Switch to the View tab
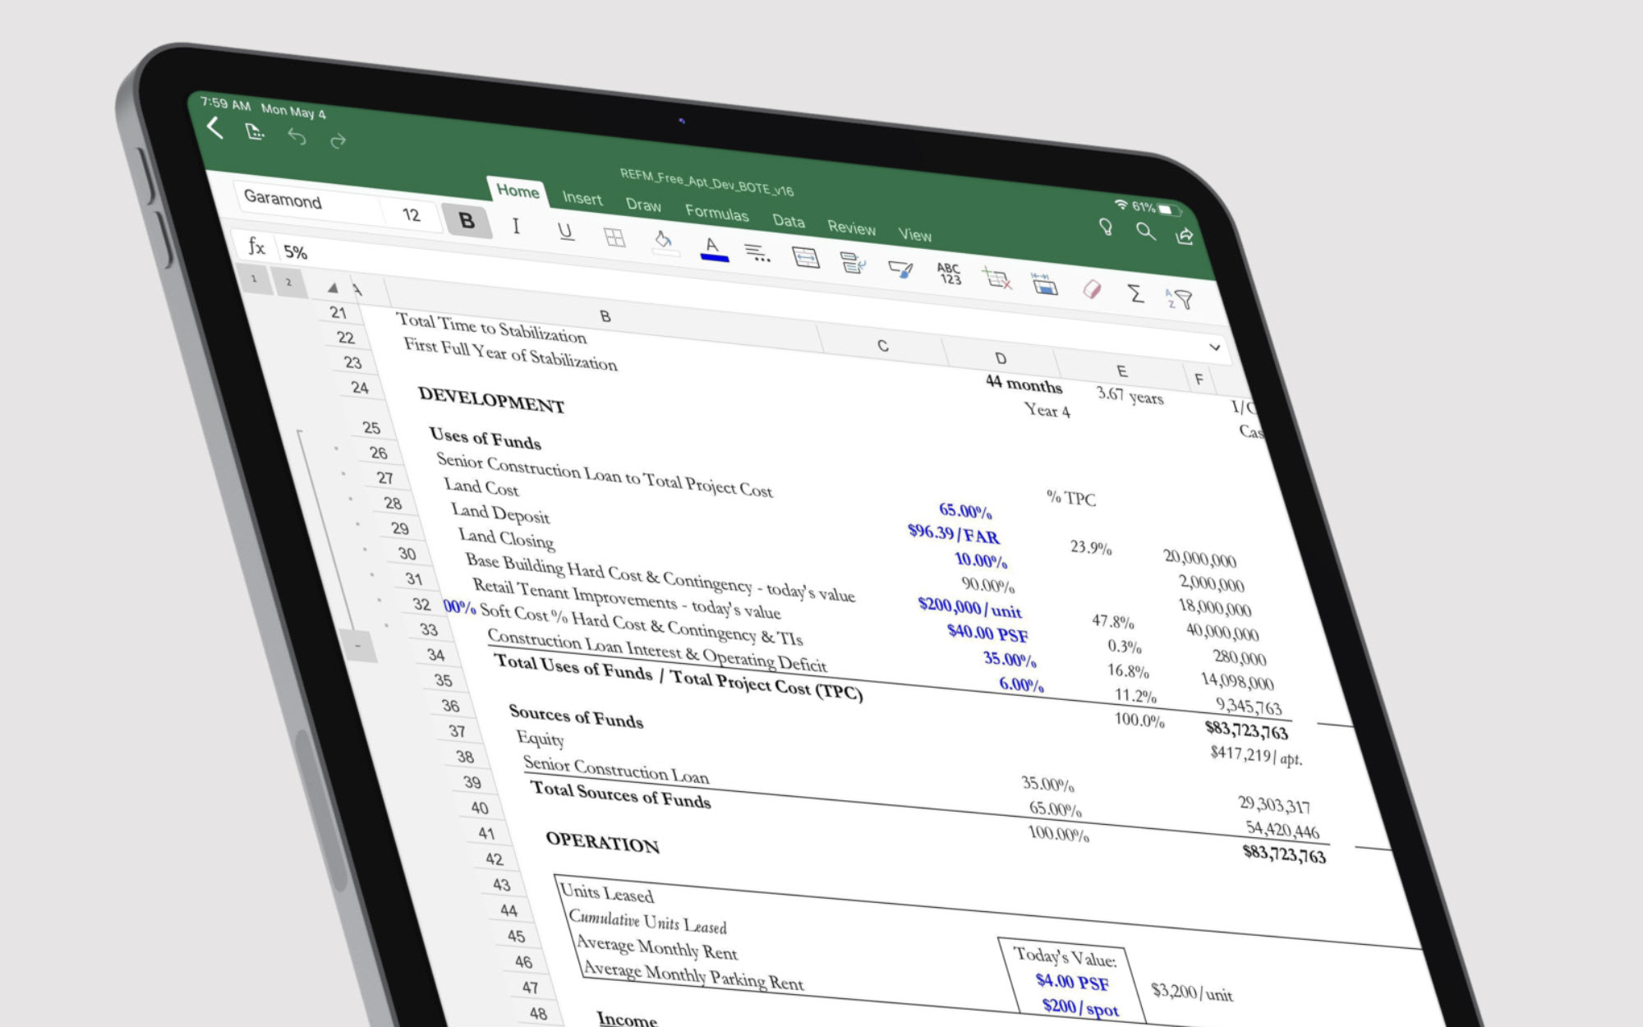The width and height of the screenshot is (1643, 1027). pos(914,234)
